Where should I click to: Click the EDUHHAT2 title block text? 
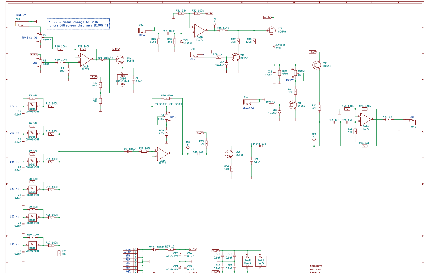coord(316,266)
